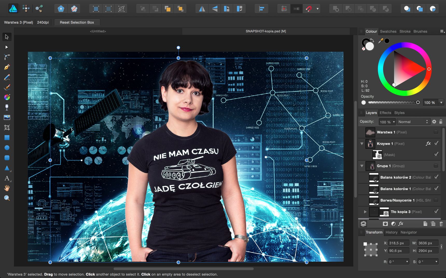Click the Move to Front icon
Viewport: 446px width, 278px height.
point(180,9)
